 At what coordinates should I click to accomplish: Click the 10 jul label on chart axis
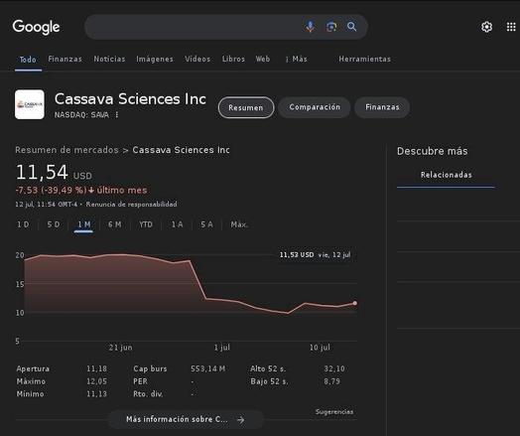tap(320, 348)
